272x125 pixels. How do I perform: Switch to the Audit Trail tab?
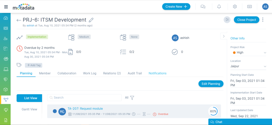pyautogui.click(x=135, y=73)
